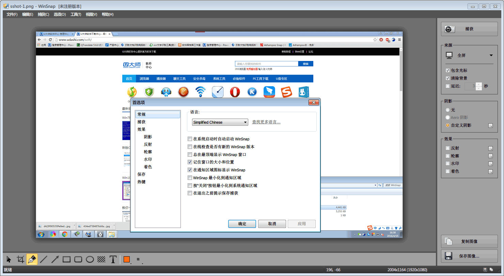This screenshot has width=504, height=276.
Task: Select the 无 no-shadow radio button
Action: coord(447,110)
